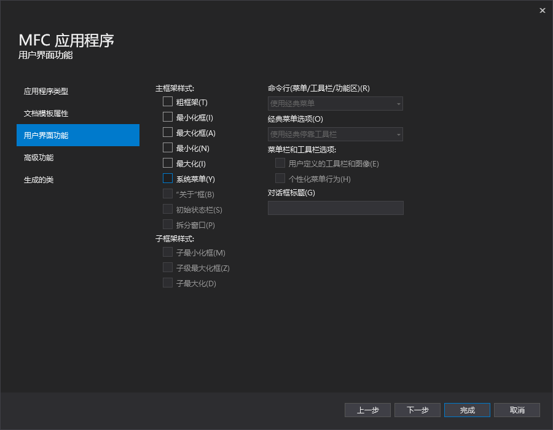Screen dimensions: 553x430
Task: Enable 系统菜单(Y) checkbox
Action: tap(168, 178)
